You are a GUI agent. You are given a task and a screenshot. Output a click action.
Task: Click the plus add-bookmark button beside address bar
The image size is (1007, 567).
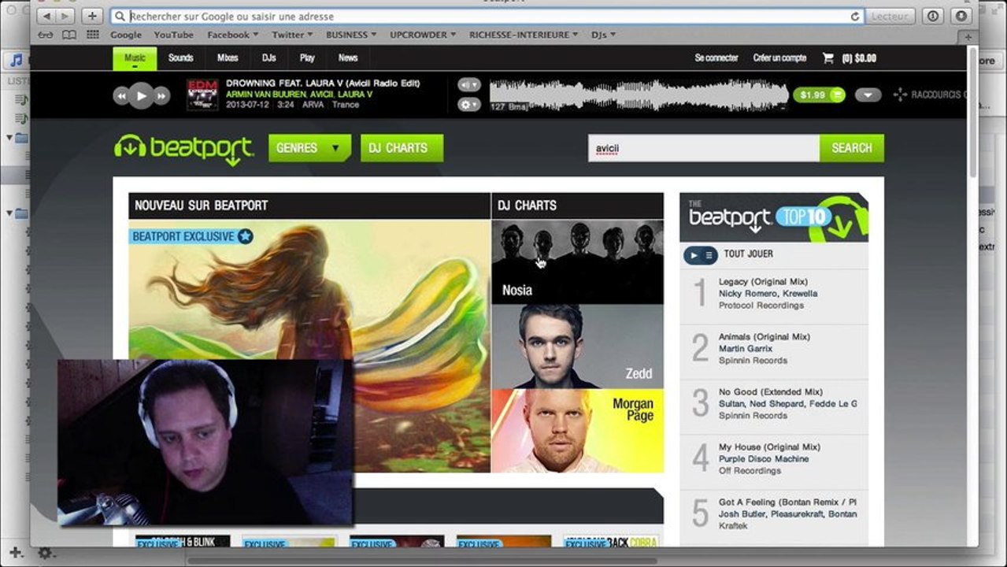92,16
